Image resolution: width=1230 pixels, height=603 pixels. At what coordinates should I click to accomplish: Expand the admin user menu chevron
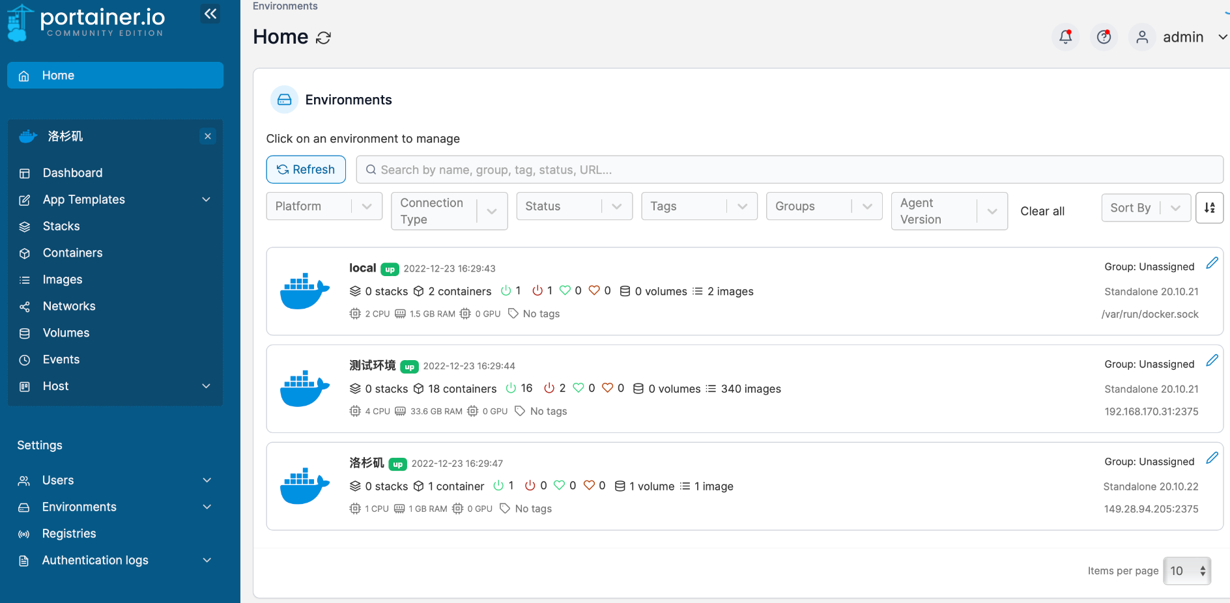tap(1223, 37)
